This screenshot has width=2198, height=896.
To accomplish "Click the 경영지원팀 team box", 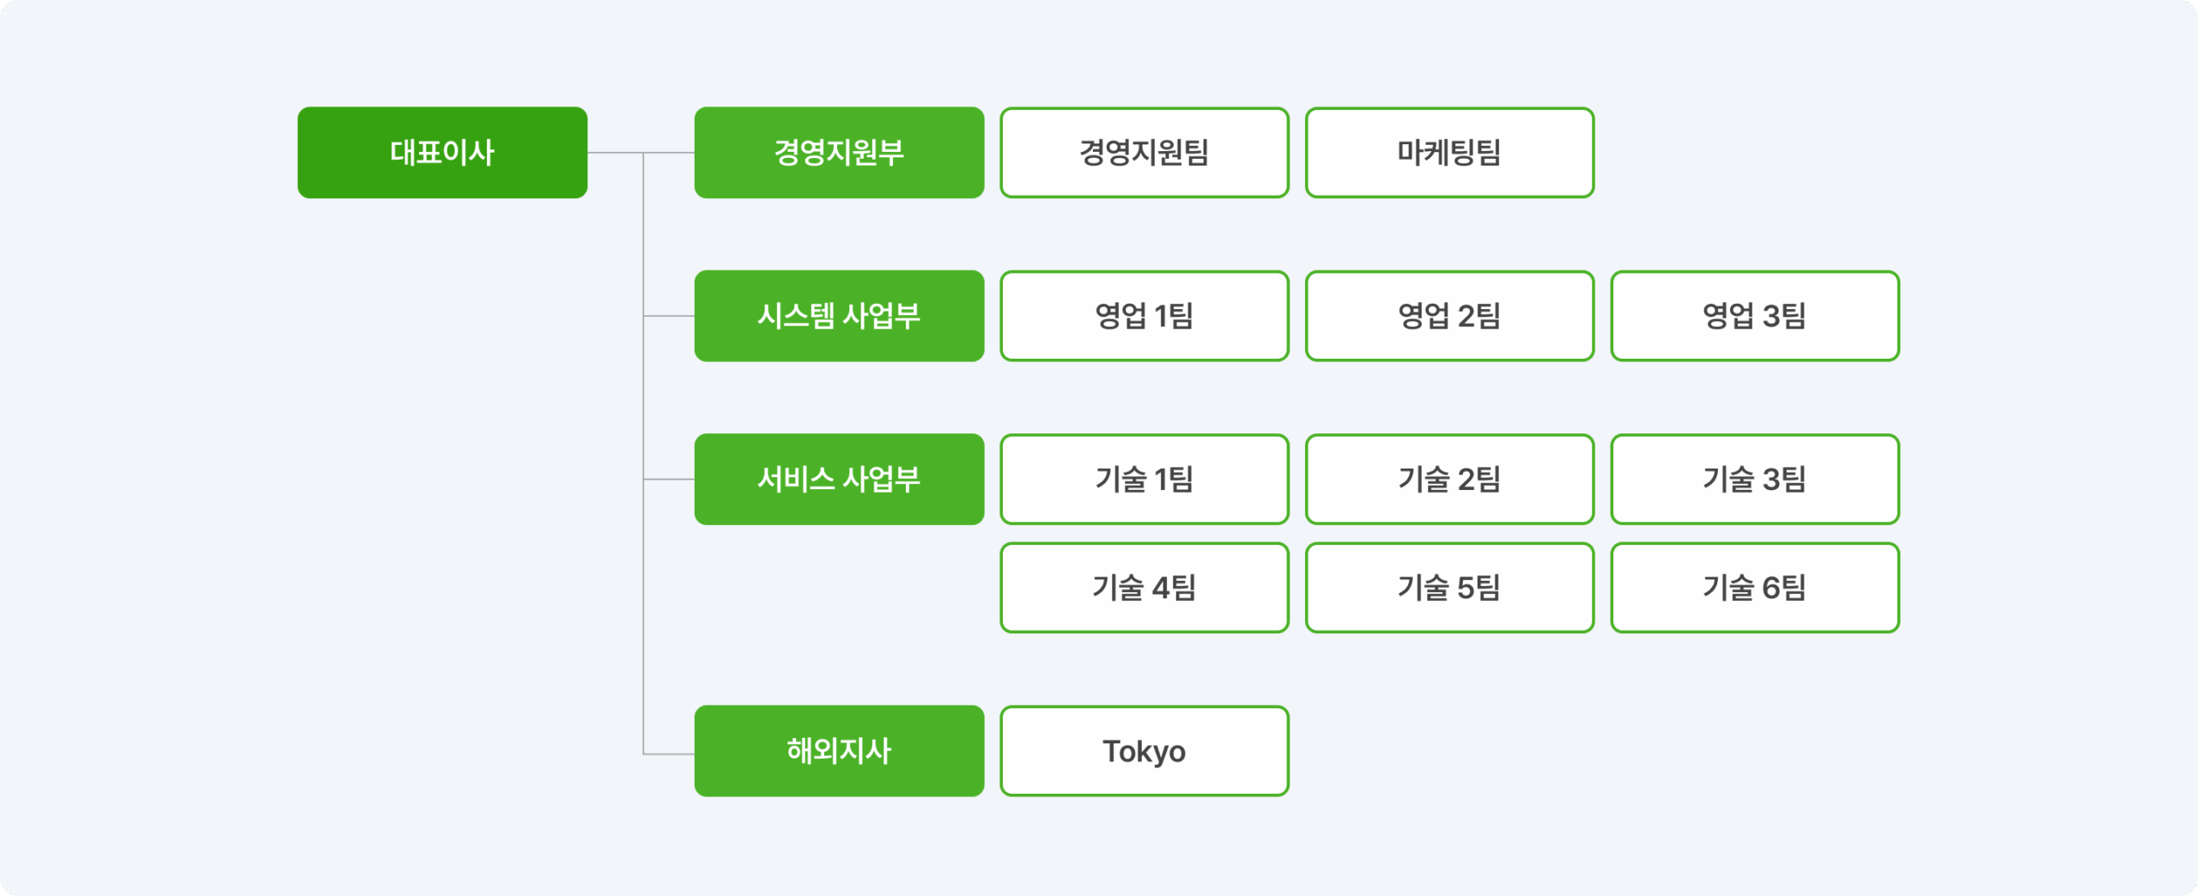I will tap(1144, 153).
